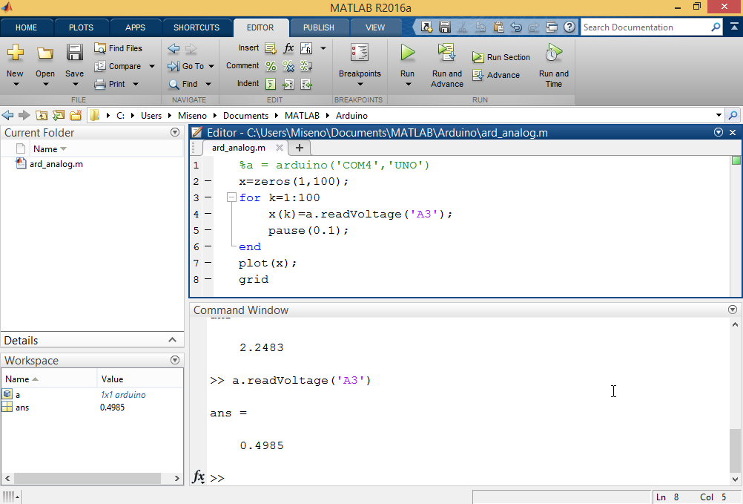Open the APPS tab
Viewport: 743px width, 504px height.
click(135, 27)
